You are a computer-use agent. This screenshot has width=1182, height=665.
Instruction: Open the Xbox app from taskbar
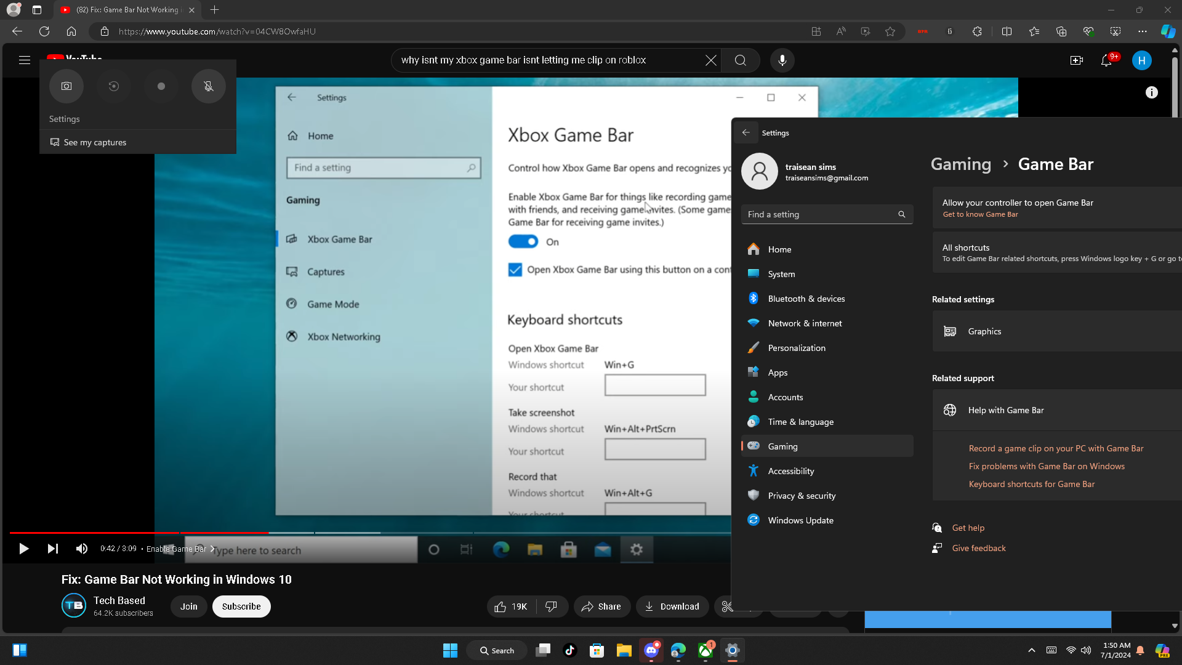click(706, 650)
